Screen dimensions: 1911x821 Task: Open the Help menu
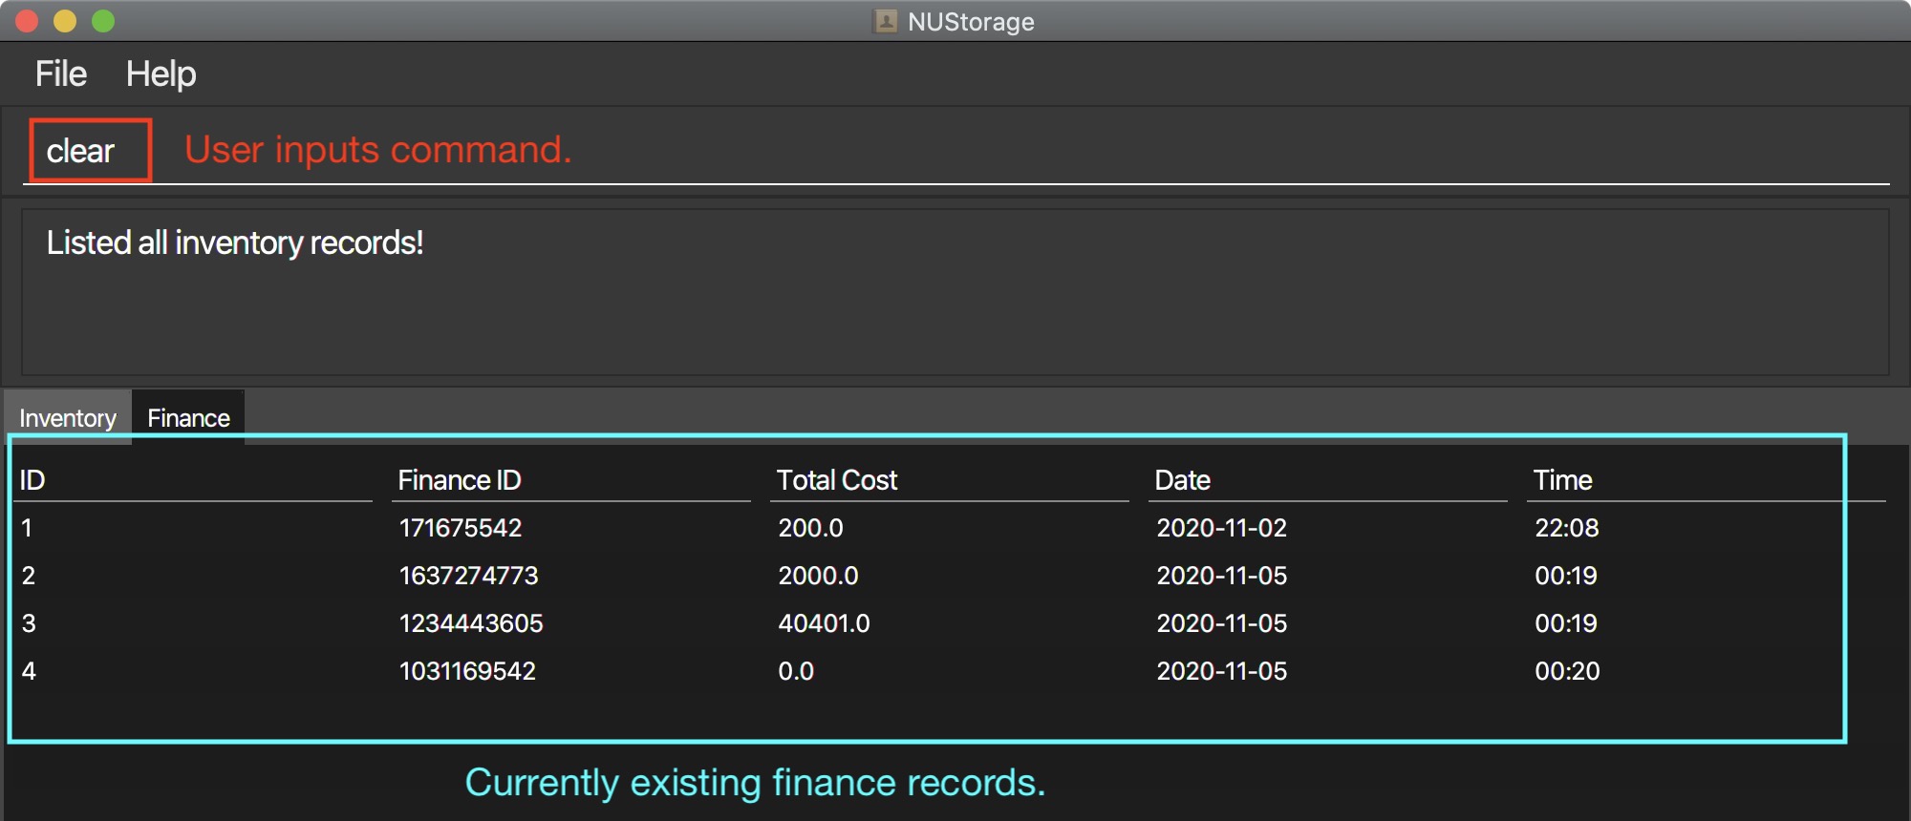click(x=161, y=74)
